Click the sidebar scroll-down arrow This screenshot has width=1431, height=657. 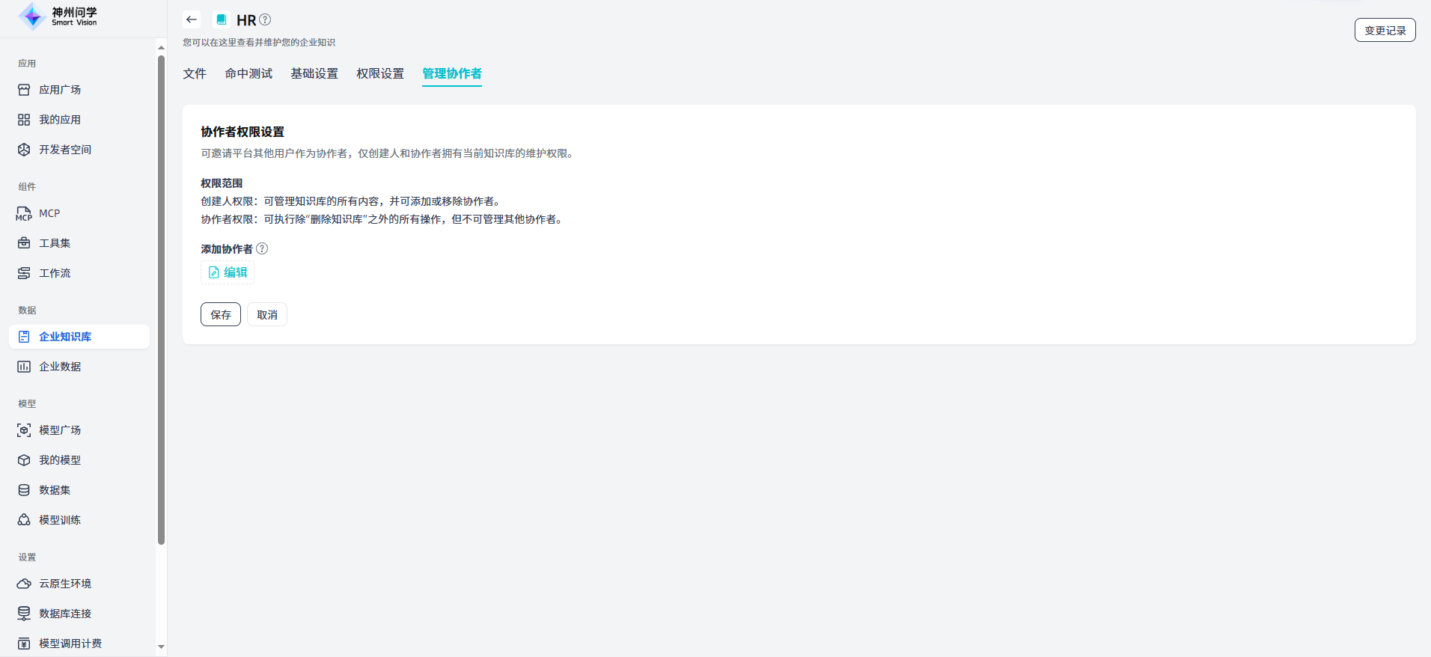(161, 647)
